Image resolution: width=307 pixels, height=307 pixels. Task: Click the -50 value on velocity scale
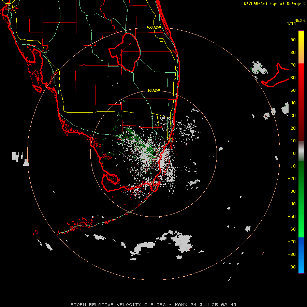tap(292, 217)
